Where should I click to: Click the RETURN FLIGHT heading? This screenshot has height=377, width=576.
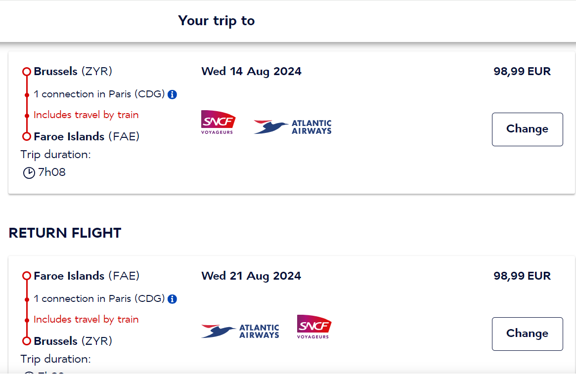[x=65, y=233]
